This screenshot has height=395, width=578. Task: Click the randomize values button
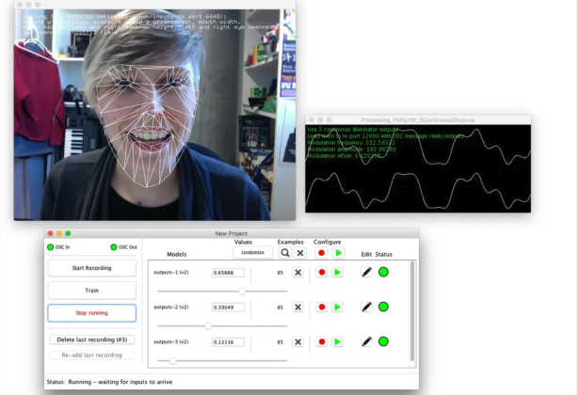click(x=253, y=253)
